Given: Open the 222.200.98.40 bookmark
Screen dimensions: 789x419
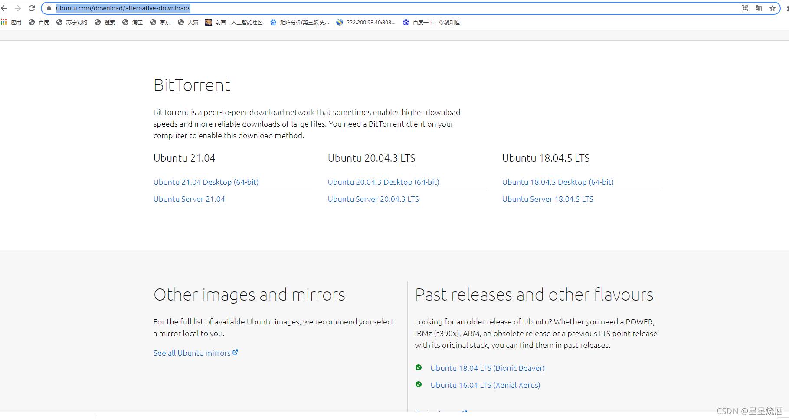Looking at the screenshot, I should tap(366, 22).
